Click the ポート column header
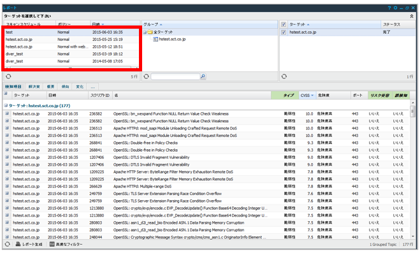 pos(359,96)
